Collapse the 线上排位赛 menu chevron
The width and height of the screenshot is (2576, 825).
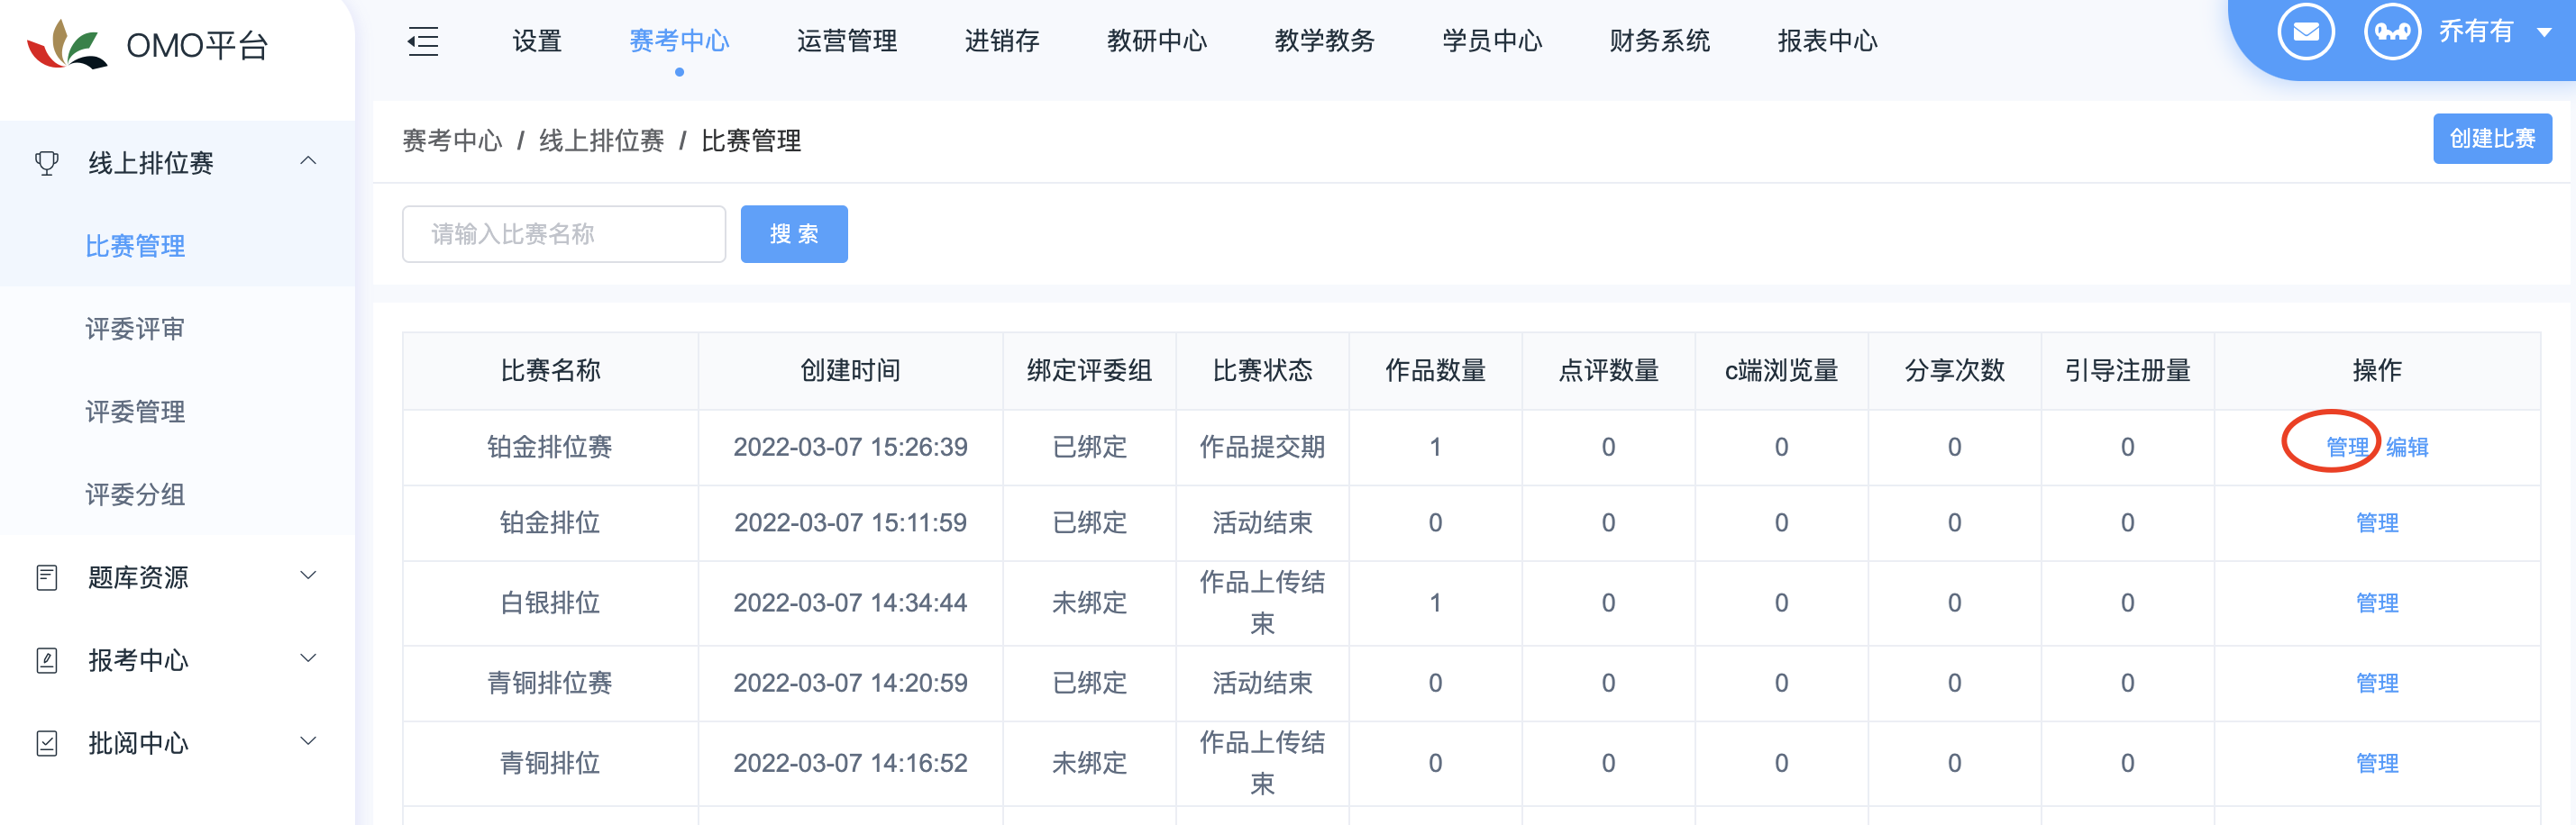308,161
